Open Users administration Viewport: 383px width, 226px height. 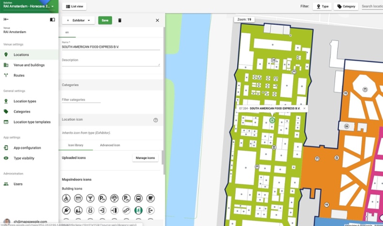pyautogui.click(x=29, y=184)
